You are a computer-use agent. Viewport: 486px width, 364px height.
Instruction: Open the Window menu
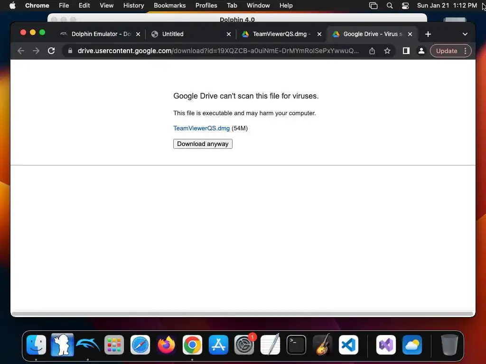(x=258, y=6)
